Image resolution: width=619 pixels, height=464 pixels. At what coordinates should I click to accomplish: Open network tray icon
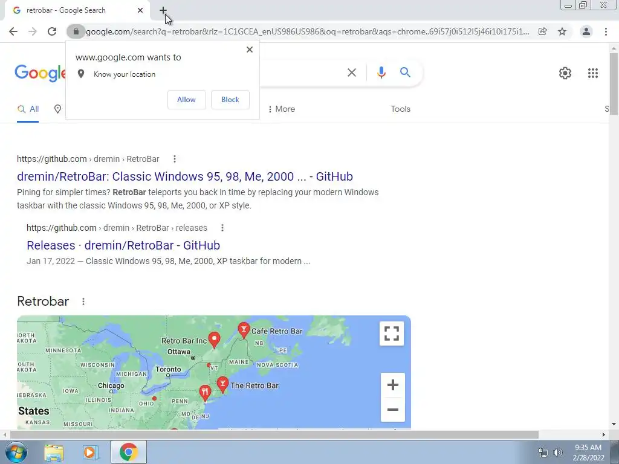543,453
